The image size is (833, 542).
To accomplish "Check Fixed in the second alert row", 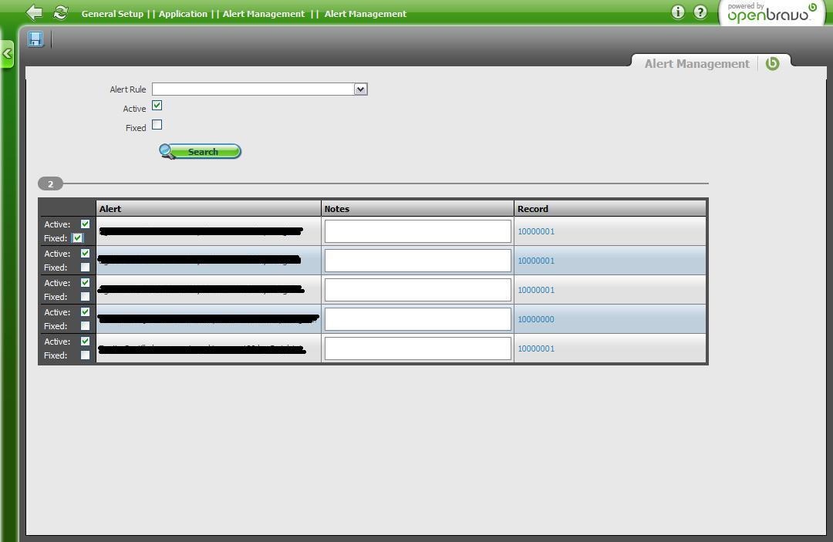I will pyautogui.click(x=85, y=267).
